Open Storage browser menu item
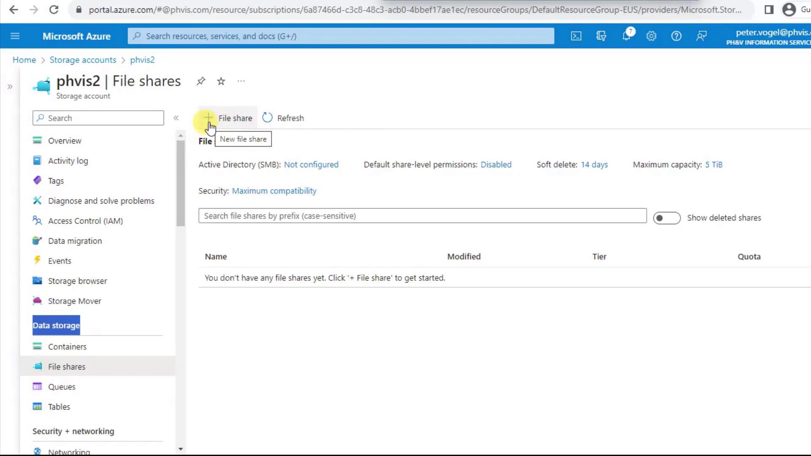This screenshot has height=456, width=811. [77, 281]
